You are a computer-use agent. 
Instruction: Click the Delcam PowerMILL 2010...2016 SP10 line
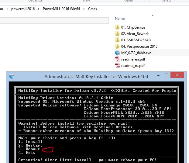tap(124, 113)
